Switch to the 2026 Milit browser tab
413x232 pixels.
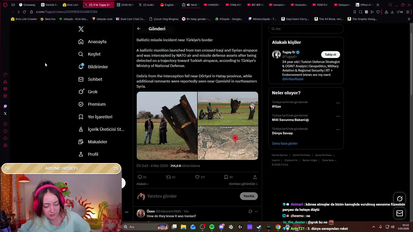[x=125, y=5]
